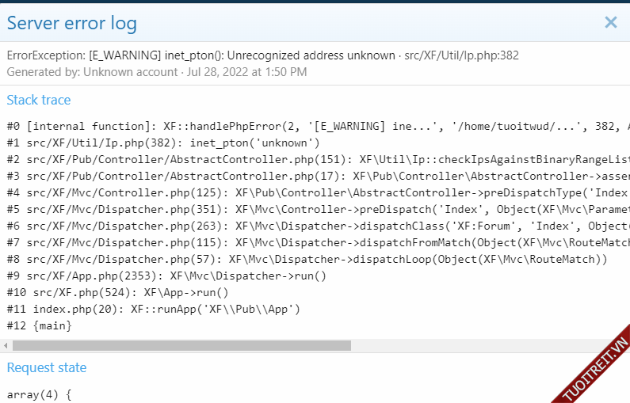Click stack line #4 preDispatchType entry
The width and height of the screenshot is (630, 403).
click(x=317, y=193)
